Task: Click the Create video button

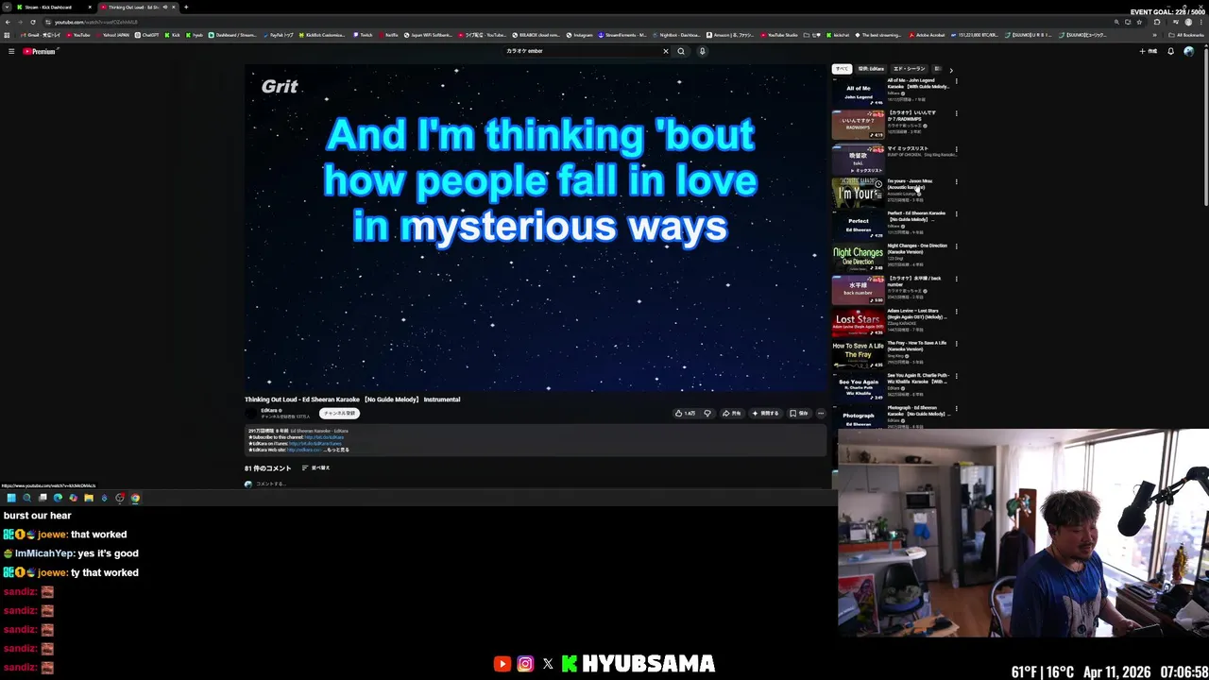Action: point(1148,51)
